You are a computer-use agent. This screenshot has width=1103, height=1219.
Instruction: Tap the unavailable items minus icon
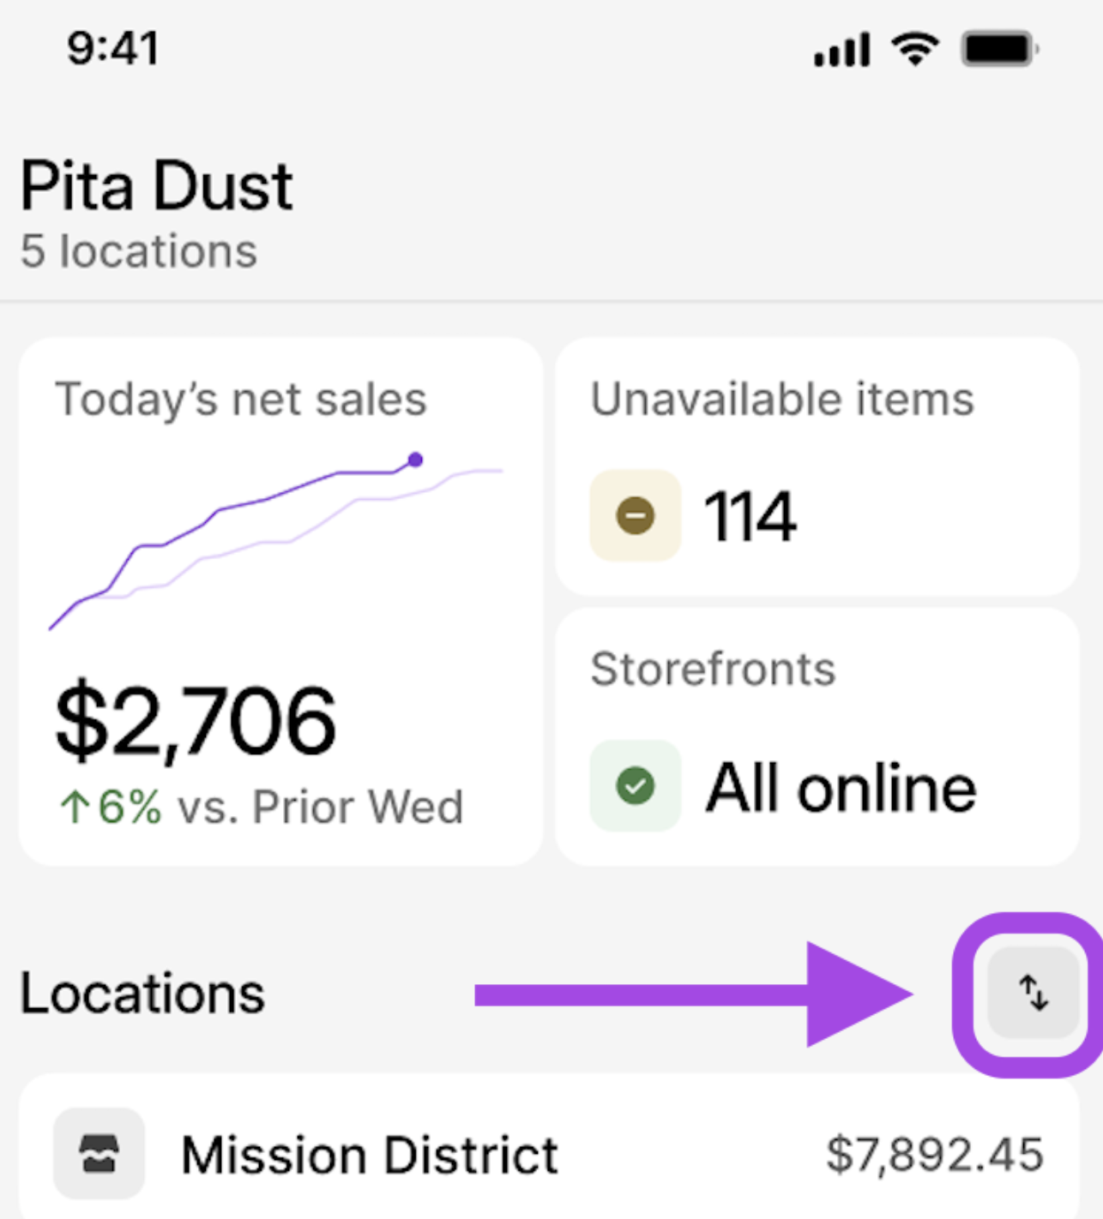pos(636,516)
